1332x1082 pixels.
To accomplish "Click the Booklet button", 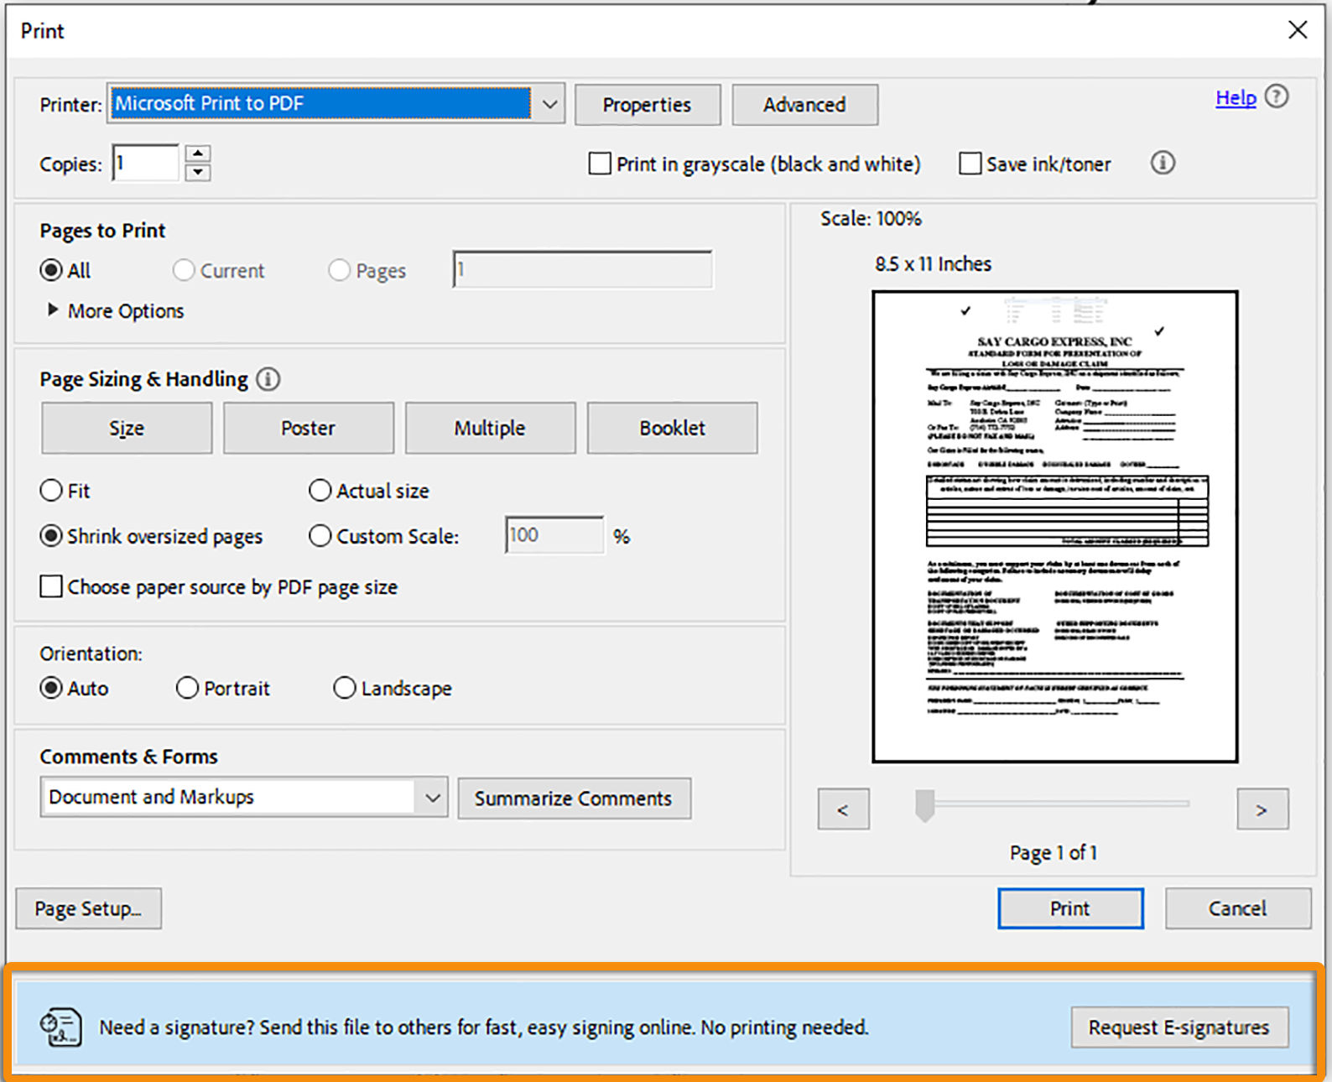I will pyautogui.click(x=672, y=428).
